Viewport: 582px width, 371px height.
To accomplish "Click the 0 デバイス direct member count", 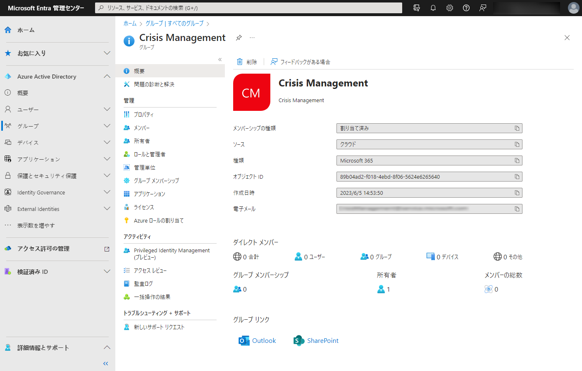I will (442, 257).
